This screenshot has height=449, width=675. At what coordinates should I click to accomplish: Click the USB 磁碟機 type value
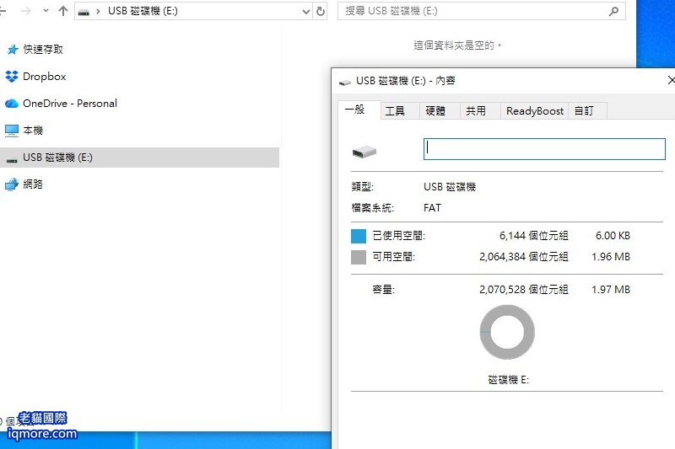pos(450,187)
